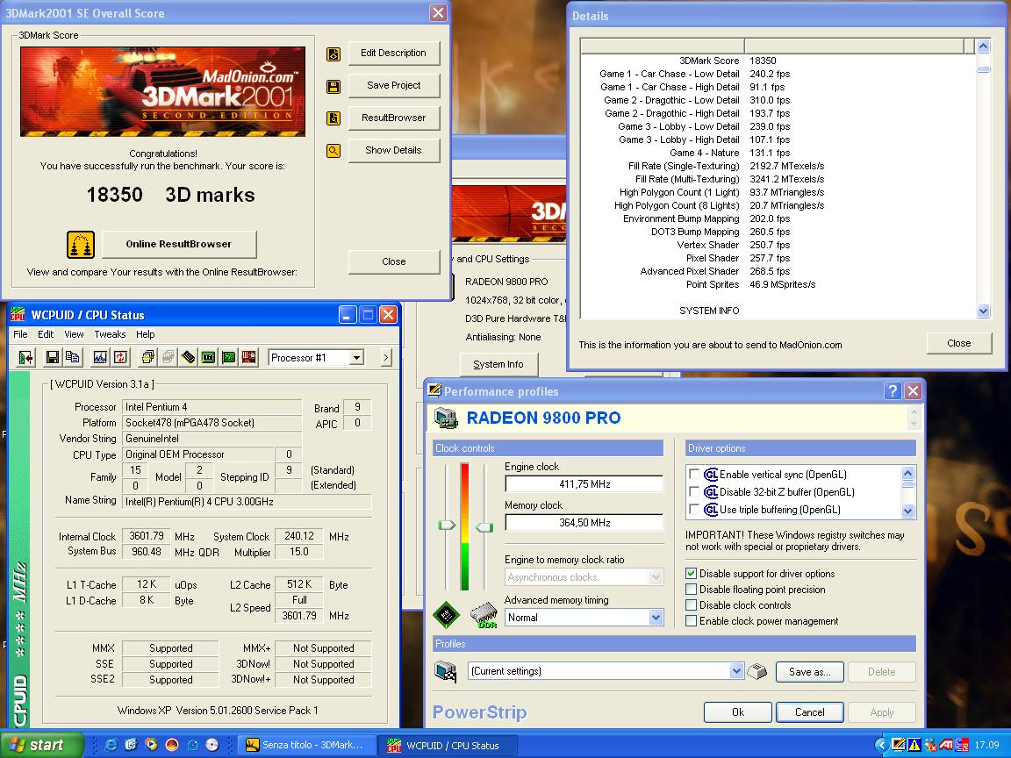Click the red refresh icon in WCPUID toolbar

(x=120, y=357)
